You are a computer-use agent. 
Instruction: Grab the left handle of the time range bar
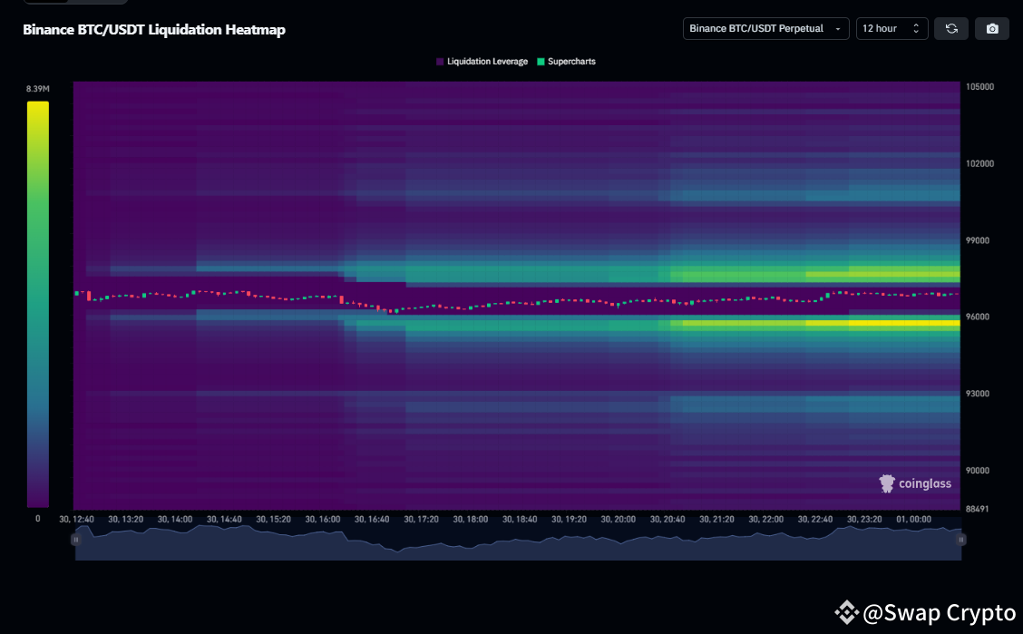coord(75,539)
